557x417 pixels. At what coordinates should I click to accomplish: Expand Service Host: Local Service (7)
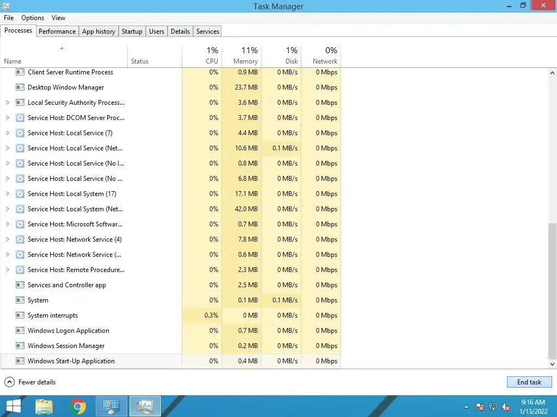pos(8,133)
